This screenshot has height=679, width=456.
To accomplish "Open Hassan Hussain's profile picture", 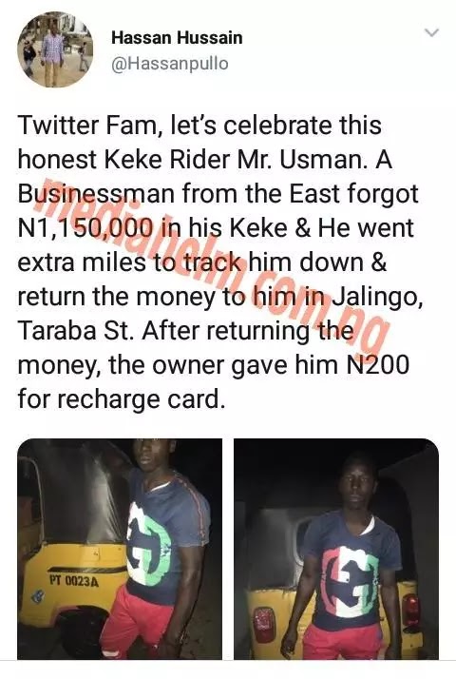I will (55, 49).
